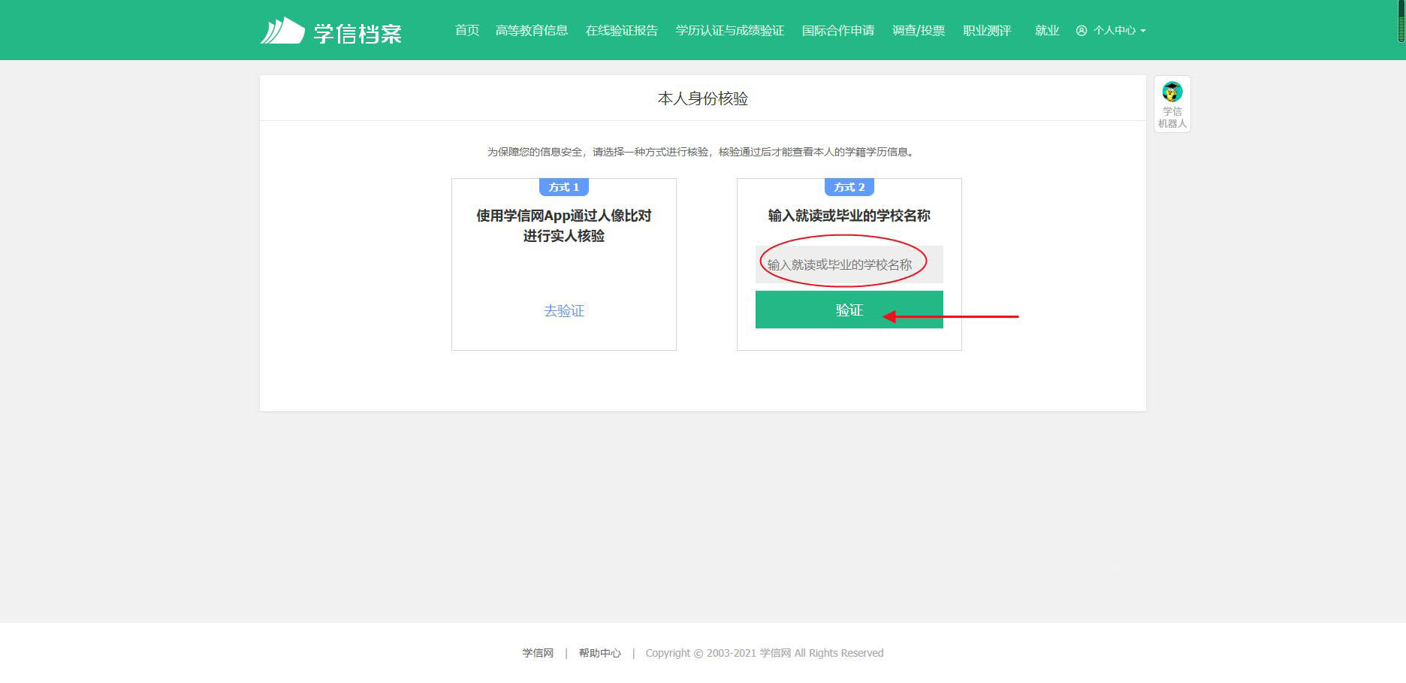
Task: Click the 去验证 link under 方式1
Action: (564, 310)
